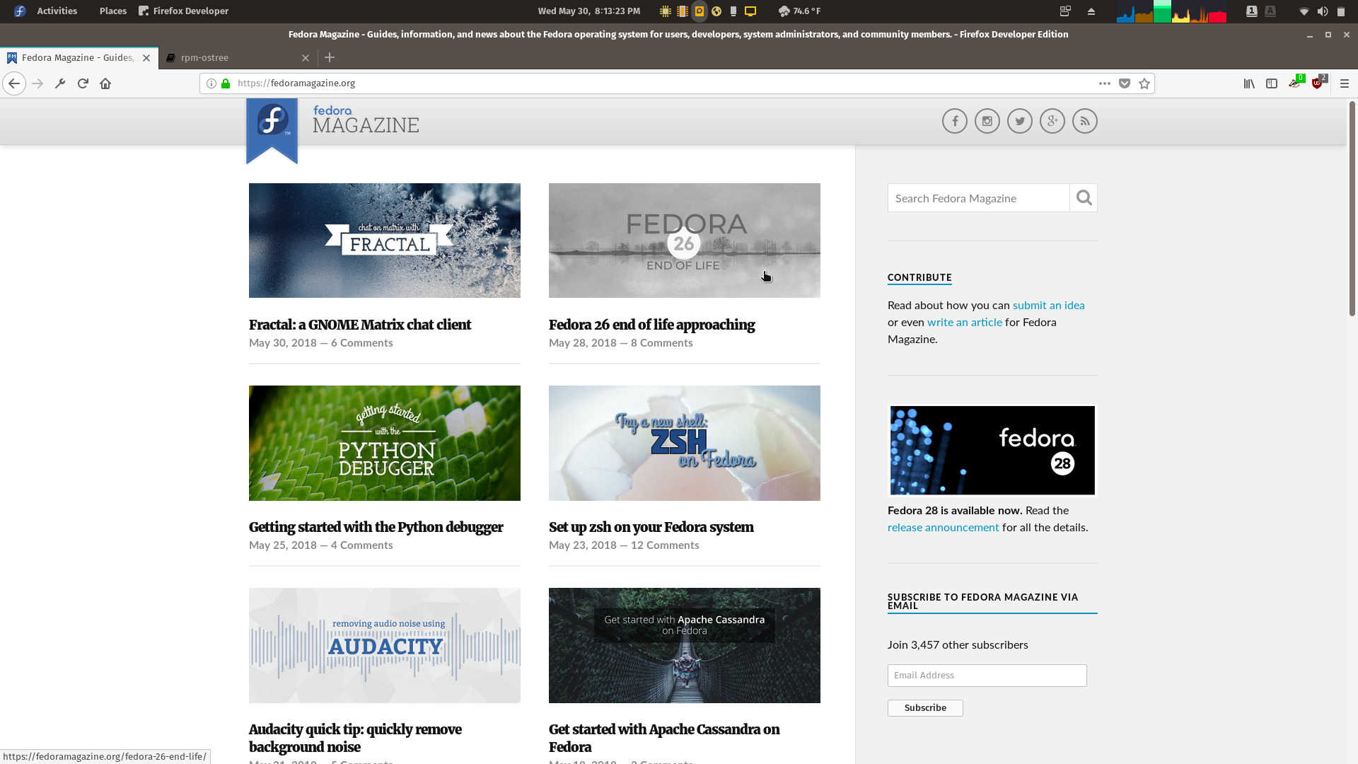Toggle the sidebar view icon

(1272, 83)
